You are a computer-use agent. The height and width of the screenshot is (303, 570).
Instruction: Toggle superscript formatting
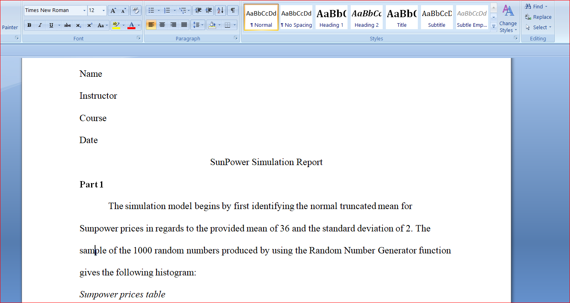[x=90, y=25]
